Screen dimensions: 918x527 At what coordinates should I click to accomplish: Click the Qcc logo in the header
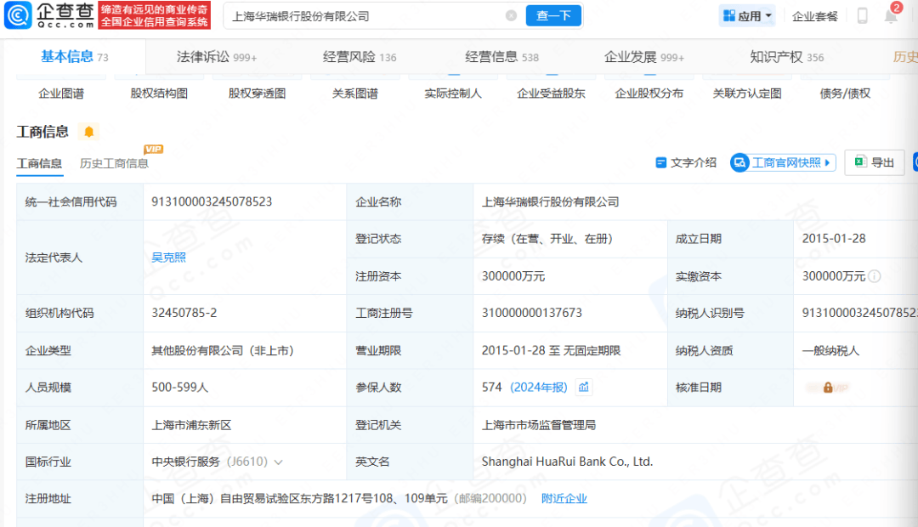[x=48, y=15]
